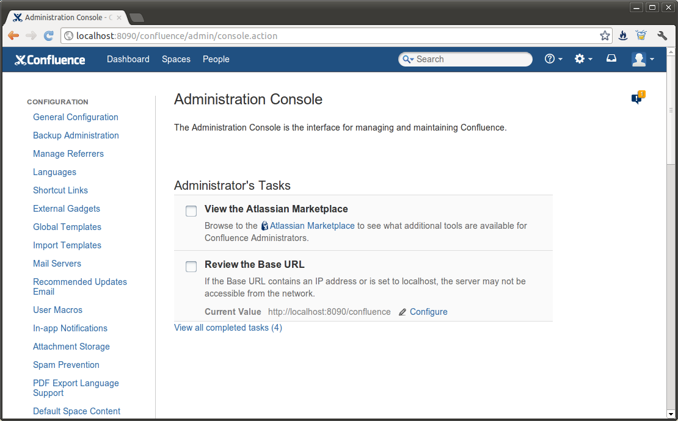
Task: Open Attachment Storage settings
Action: pos(71,347)
